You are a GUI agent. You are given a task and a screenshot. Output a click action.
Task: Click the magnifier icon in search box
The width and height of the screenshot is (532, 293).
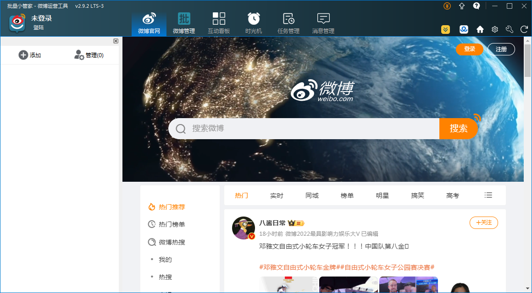coord(181,129)
